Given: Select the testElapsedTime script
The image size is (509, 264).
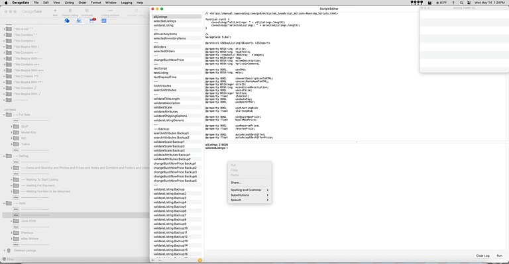Looking at the screenshot, I should 176,77.
